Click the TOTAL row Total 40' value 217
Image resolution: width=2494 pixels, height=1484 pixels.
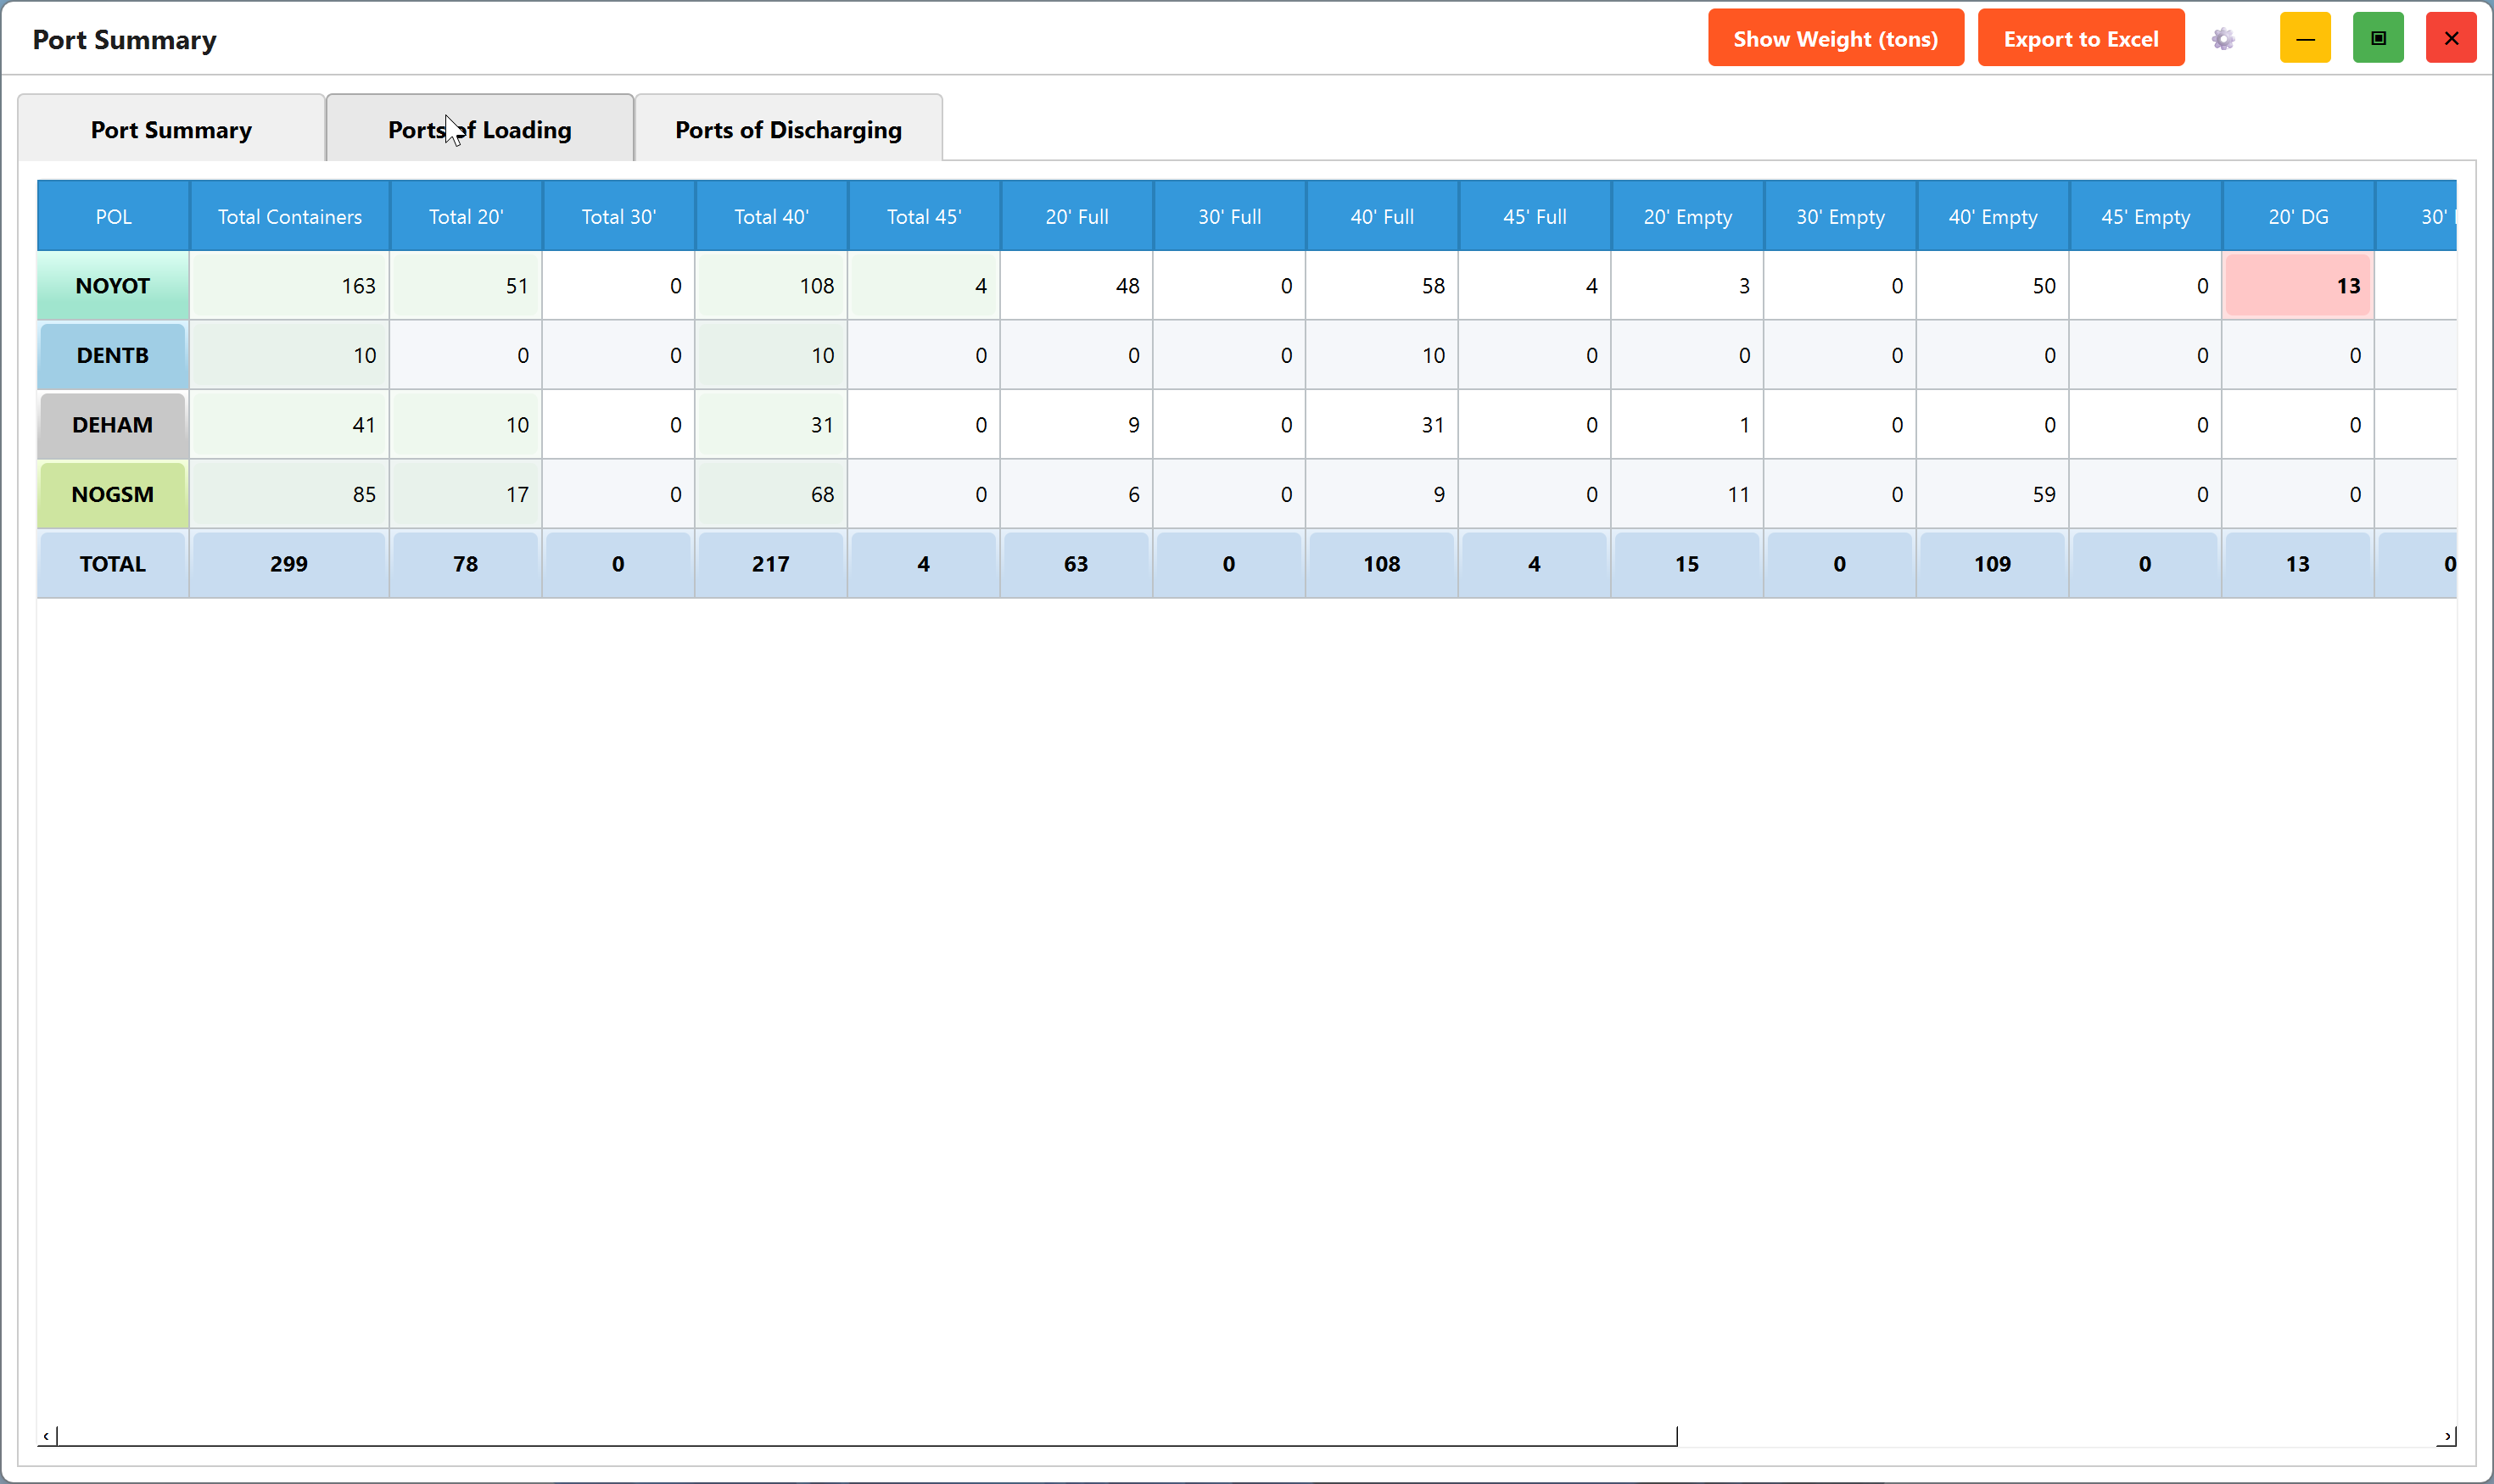point(771,563)
